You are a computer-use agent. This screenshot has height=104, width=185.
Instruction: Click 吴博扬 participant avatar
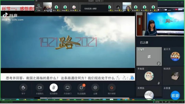pos(149,95)
